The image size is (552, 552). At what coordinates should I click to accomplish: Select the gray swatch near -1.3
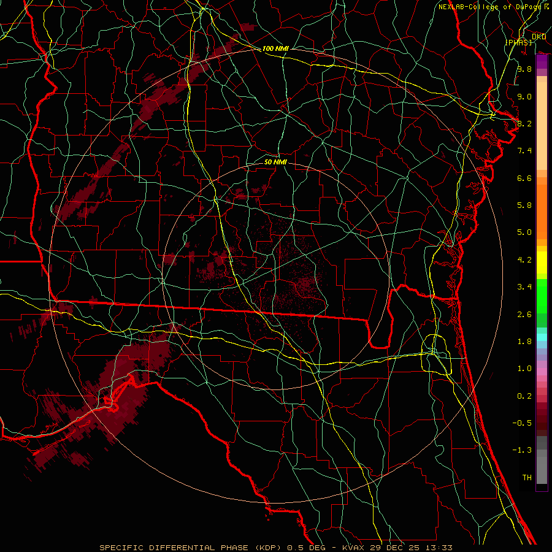click(x=542, y=451)
